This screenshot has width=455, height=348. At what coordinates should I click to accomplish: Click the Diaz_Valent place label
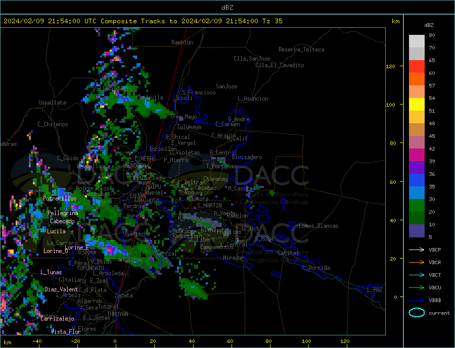[62, 289]
